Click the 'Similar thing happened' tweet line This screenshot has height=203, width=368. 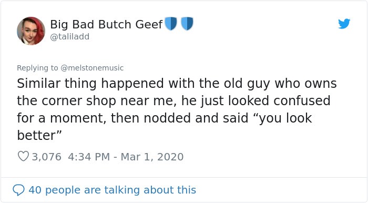point(177,84)
